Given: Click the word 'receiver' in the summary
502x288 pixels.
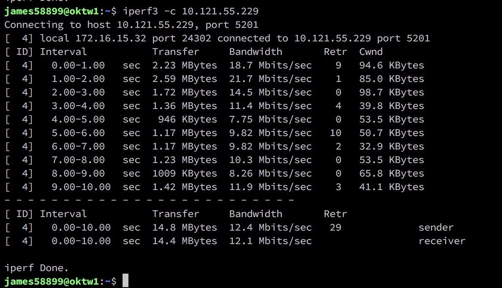Looking at the screenshot, I should point(442,241).
